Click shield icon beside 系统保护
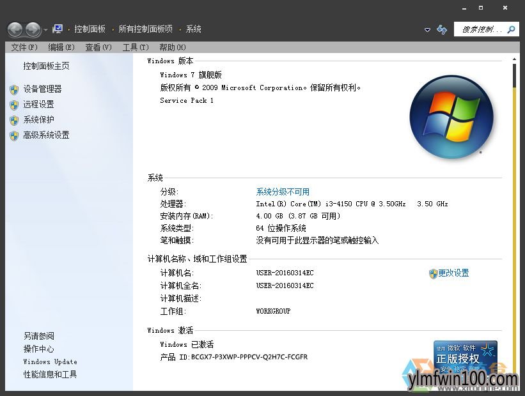 (x=14, y=120)
